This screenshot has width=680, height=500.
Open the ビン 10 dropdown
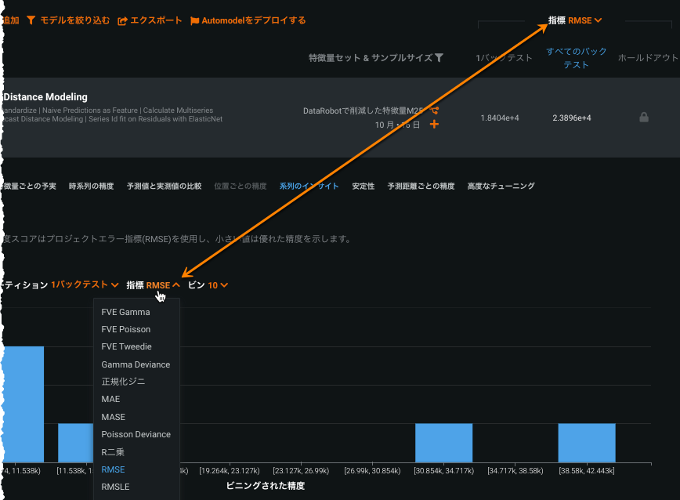218,285
